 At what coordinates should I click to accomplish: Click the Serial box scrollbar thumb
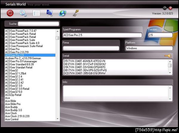pyautogui.click(x=170, y=66)
